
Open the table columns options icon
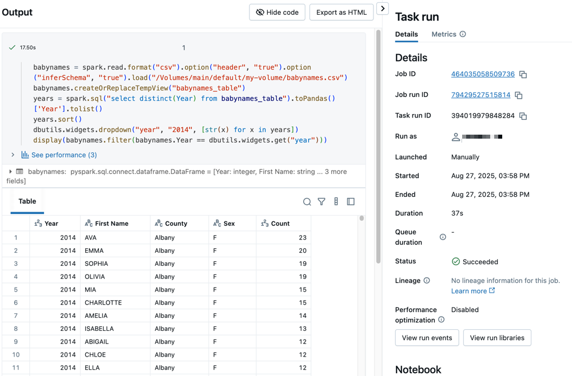[336, 201]
